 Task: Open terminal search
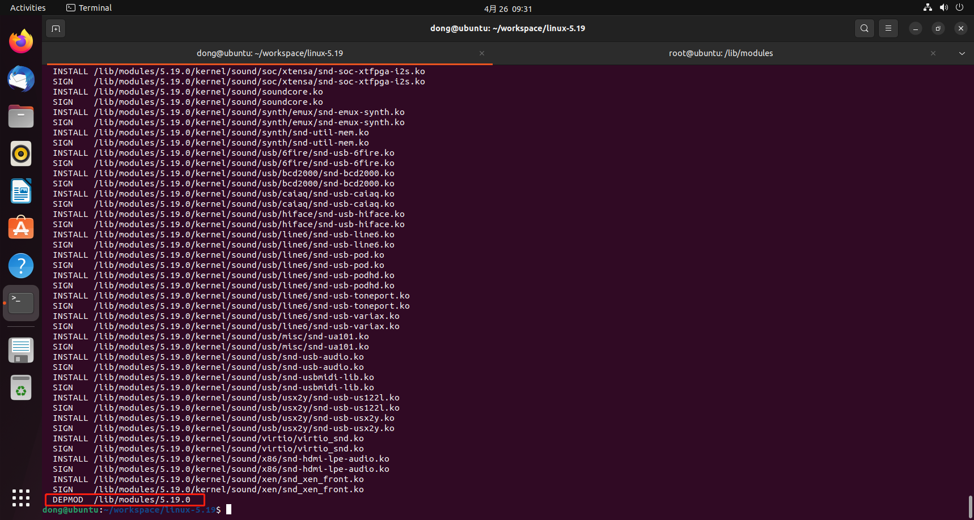coord(864,28)
